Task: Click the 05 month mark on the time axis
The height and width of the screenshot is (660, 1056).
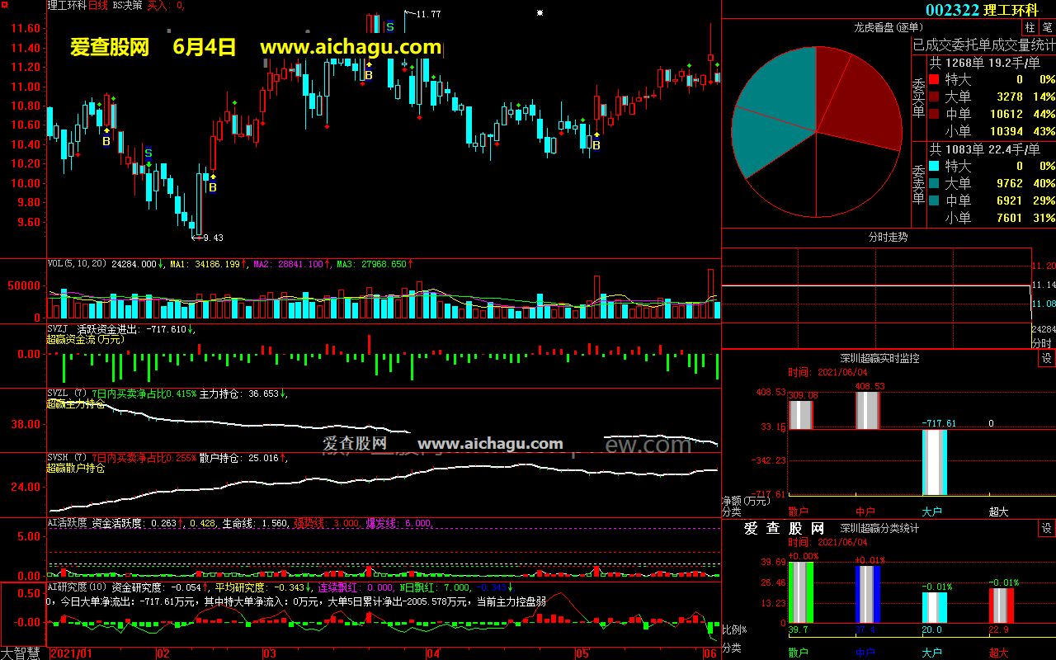Action: [x=582, y=653]
